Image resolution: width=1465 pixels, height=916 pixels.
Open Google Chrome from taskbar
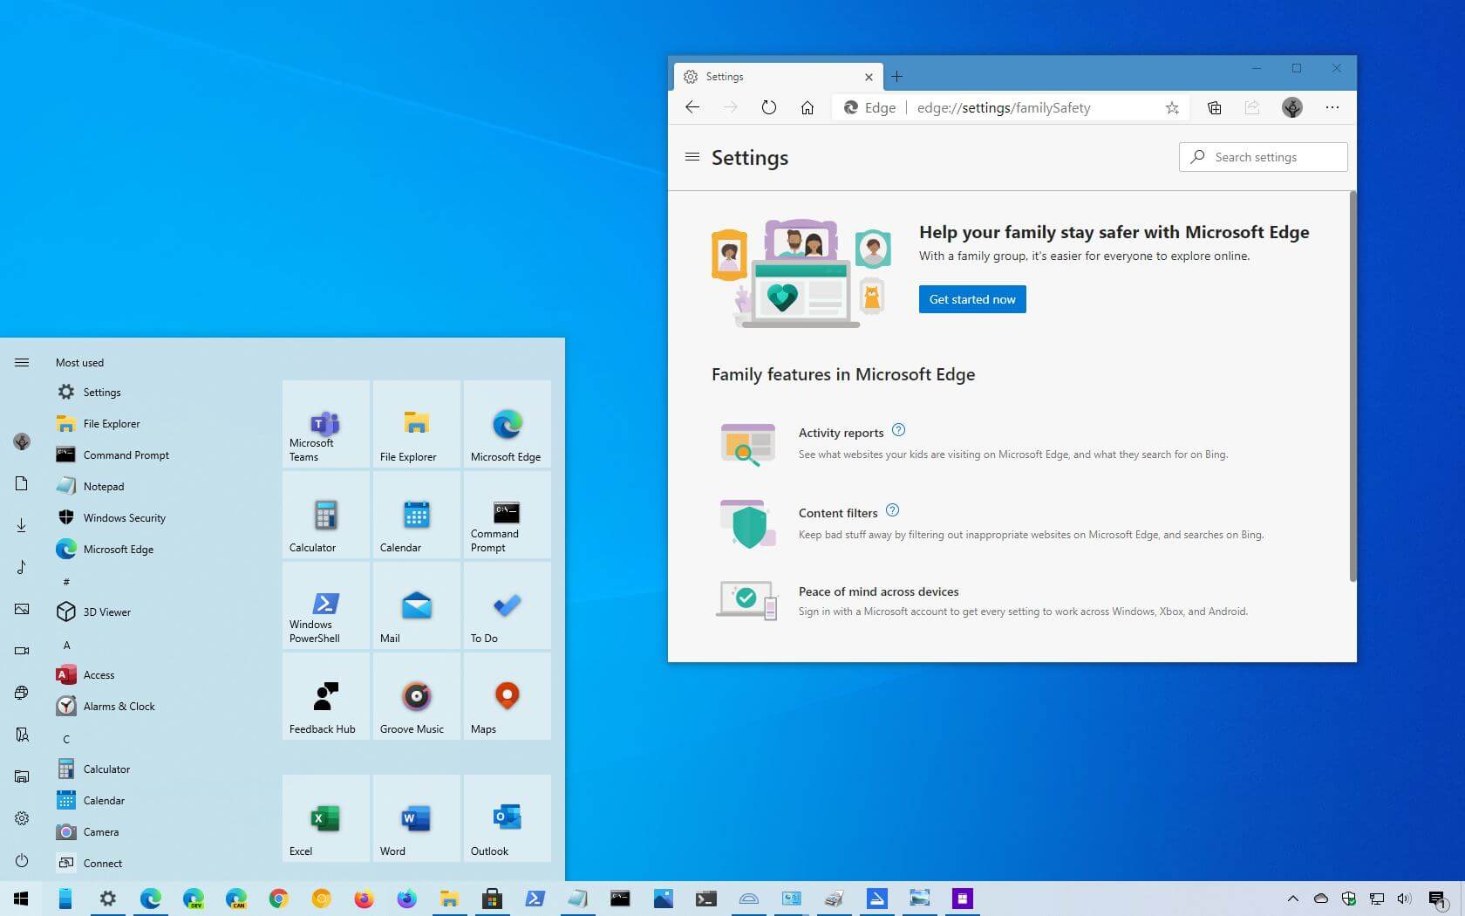[x=279, y=899]
